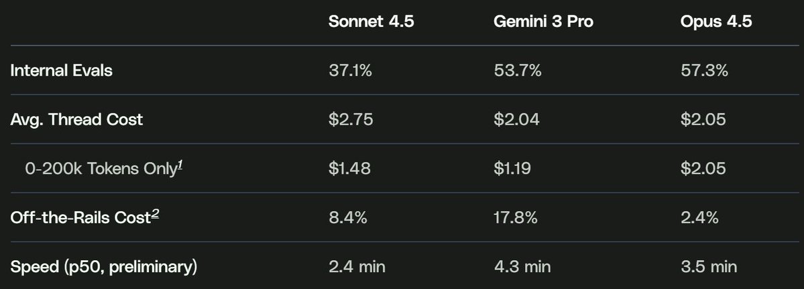Click the Internal Evals row label
Viewport: 804px width, 289px height.
coord(61,70)
